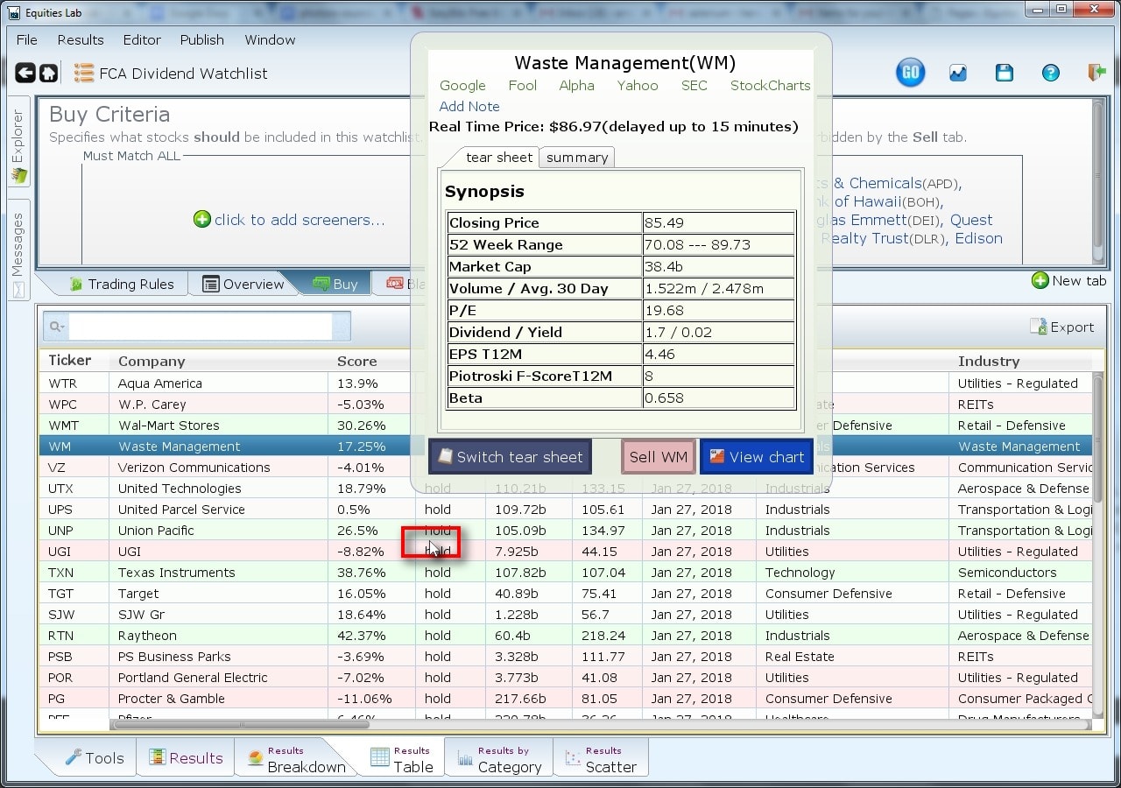This screenshot has height=788, width=1121.
Task: Click the Switch tear sheet button
Action: [510, 457]
